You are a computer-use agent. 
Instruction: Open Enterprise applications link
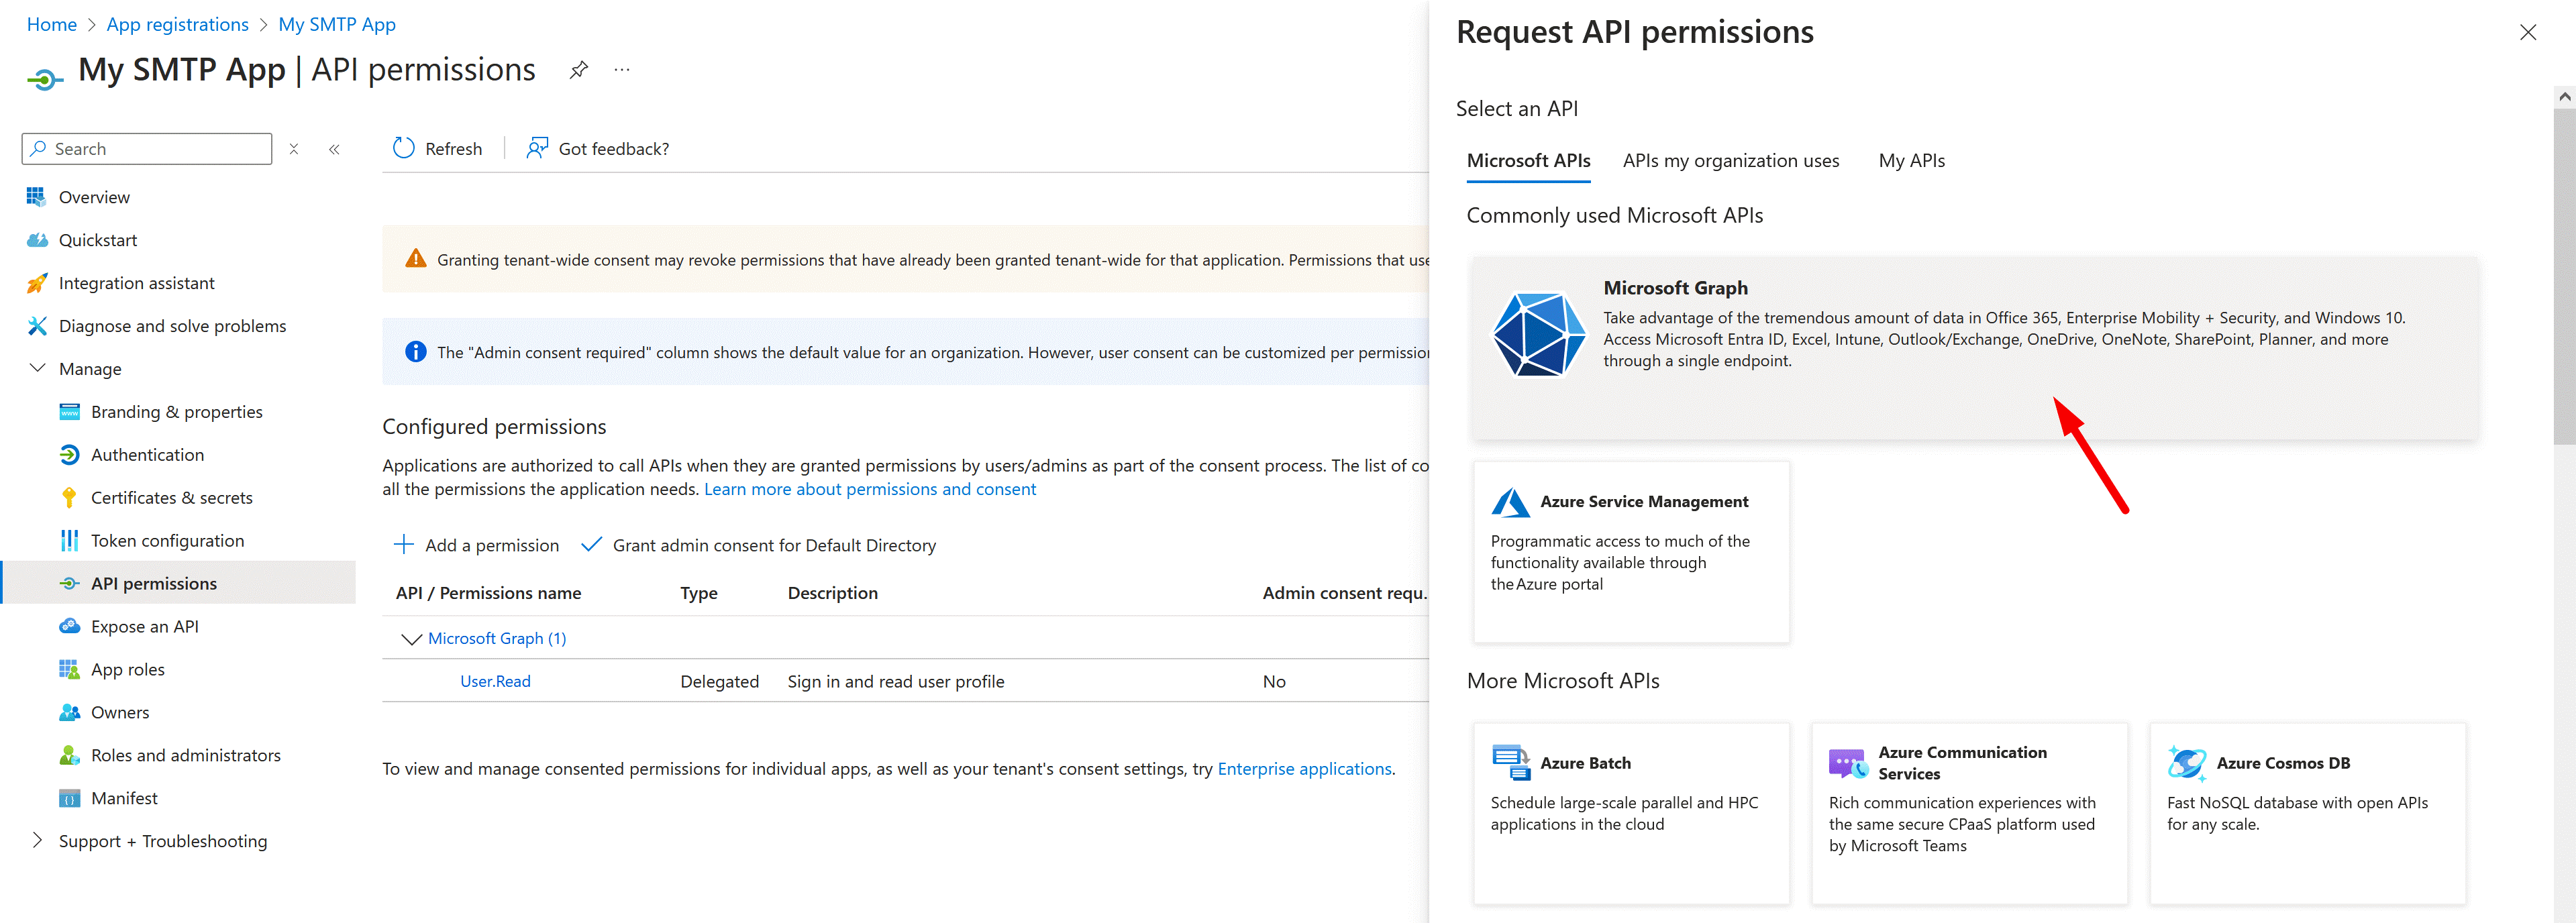1304,769
